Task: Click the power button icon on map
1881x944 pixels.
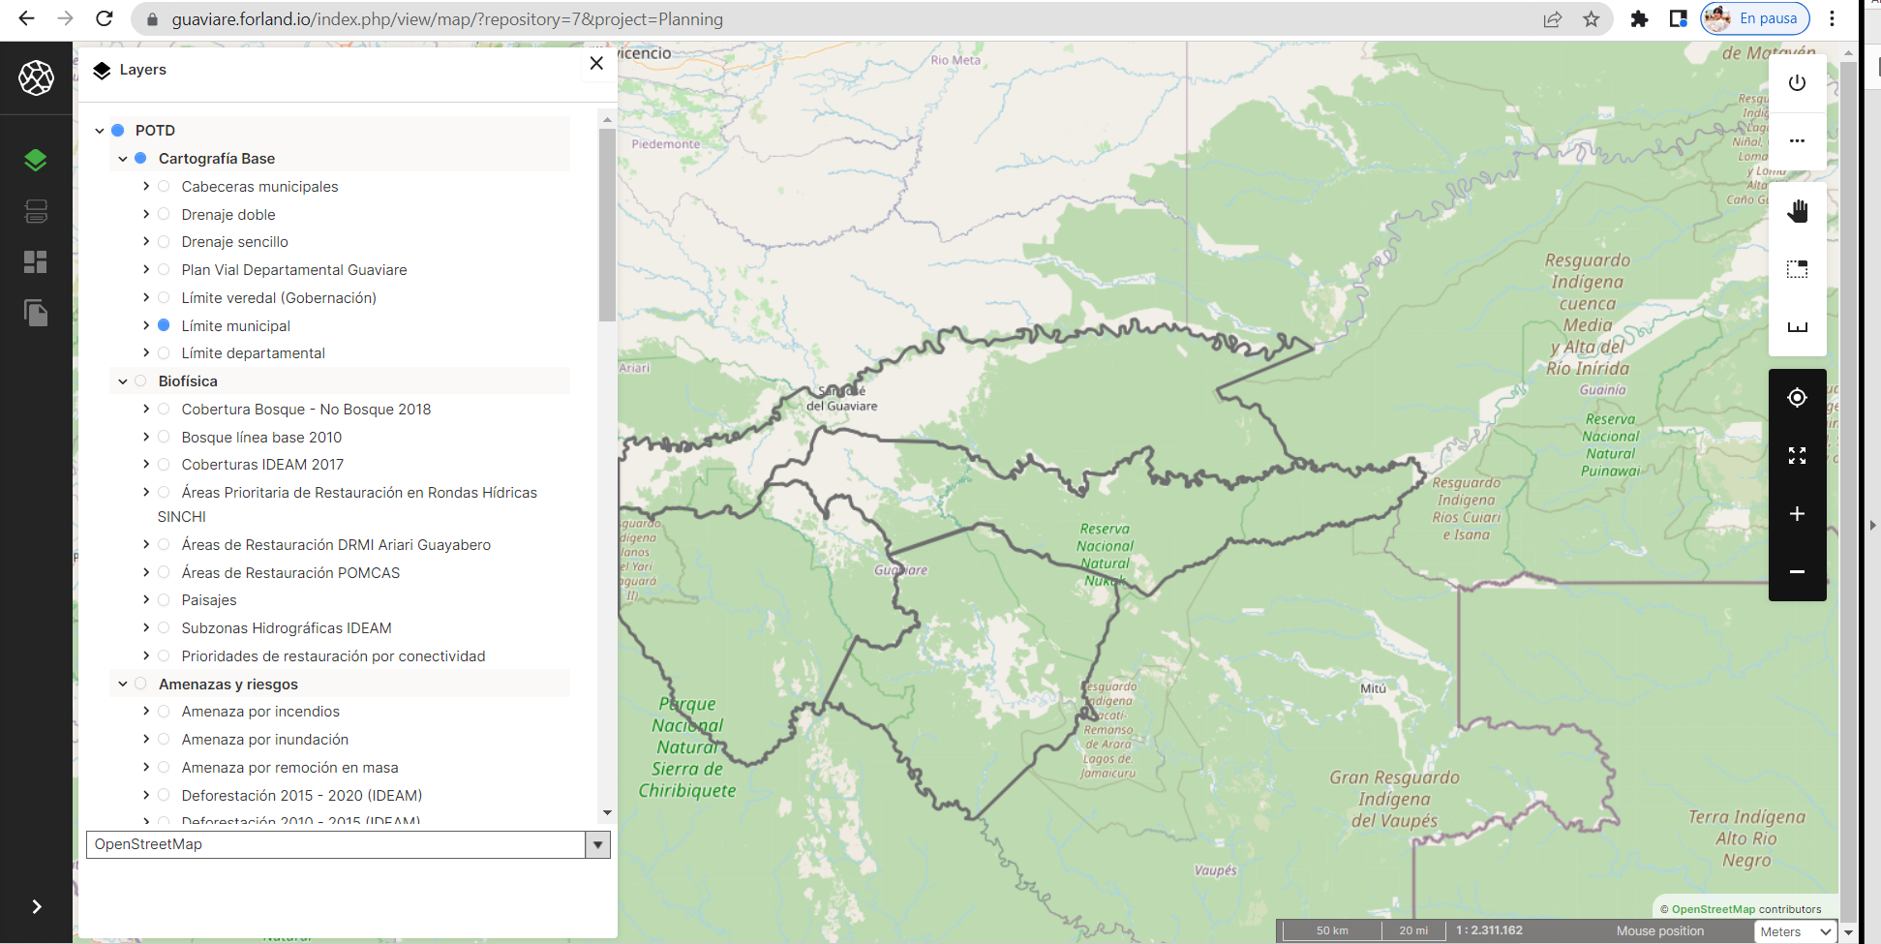Action: click(1797, 83)
